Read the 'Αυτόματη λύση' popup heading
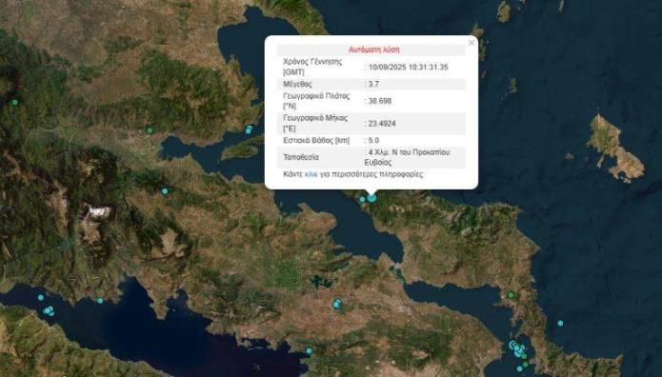662x377 pixels. pyautogui.click(x=373, y=50)
